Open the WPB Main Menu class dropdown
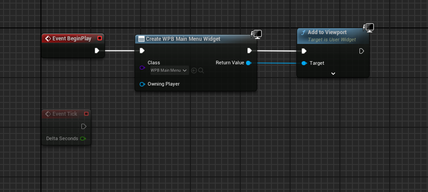Screen dimensions: 428x192 pos(170,71)
